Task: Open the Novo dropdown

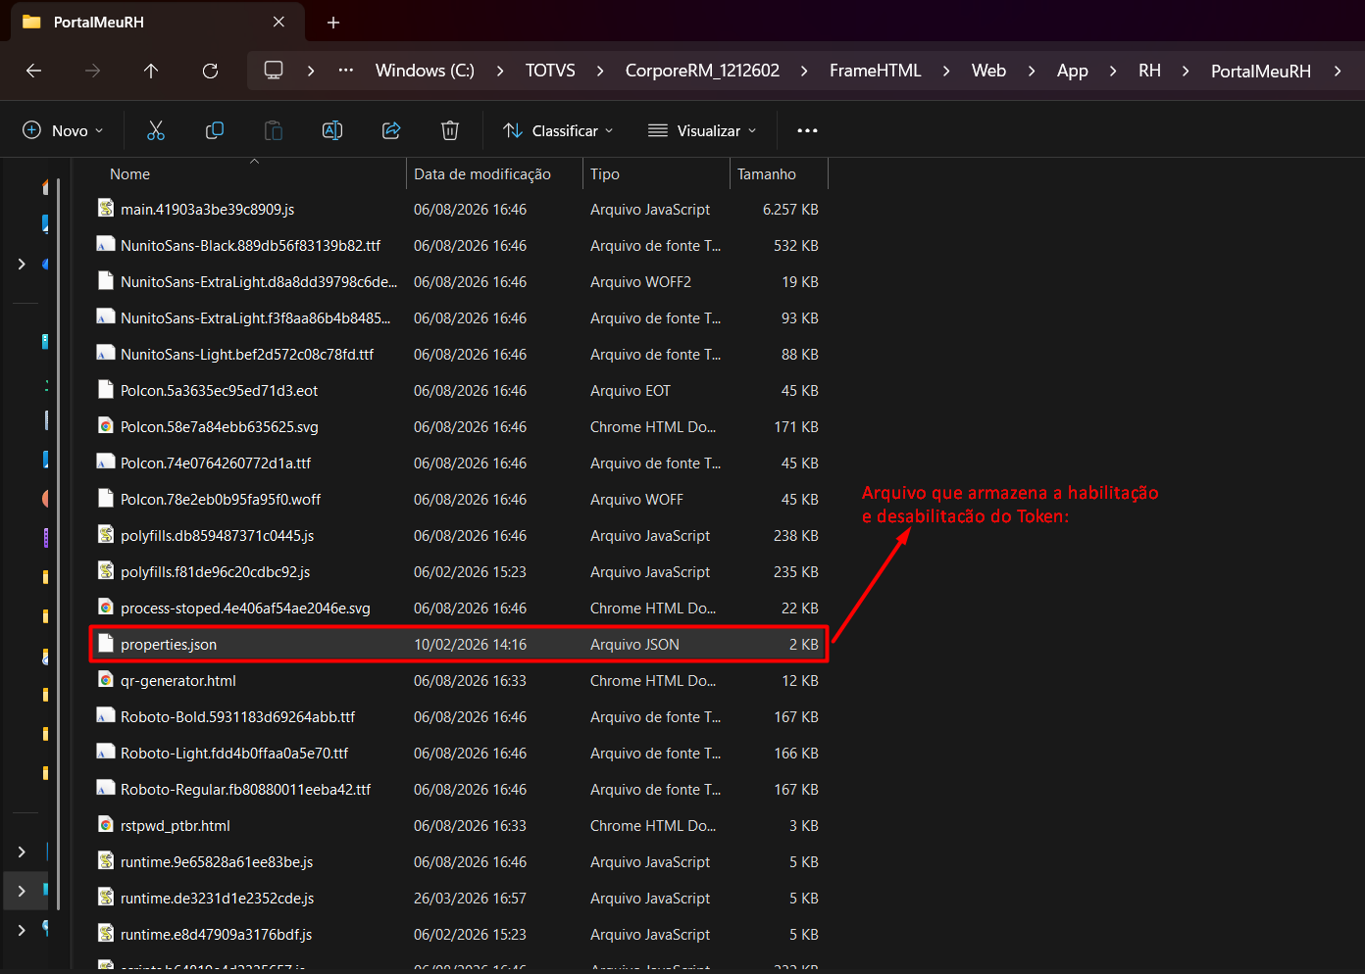Action: (63, 130)
